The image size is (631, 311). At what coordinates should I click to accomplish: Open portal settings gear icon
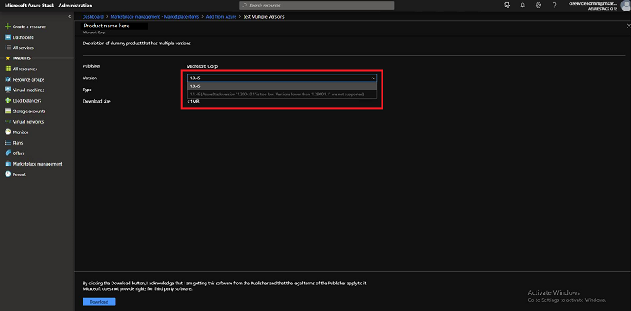coord(539,5)
